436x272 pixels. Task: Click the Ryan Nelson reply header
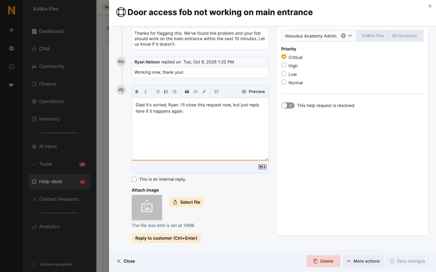click(200, 62)
